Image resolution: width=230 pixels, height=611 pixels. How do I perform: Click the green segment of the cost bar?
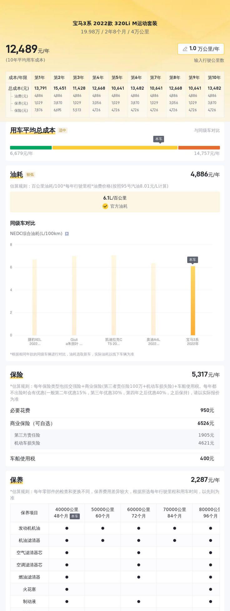tap(31, 148)
